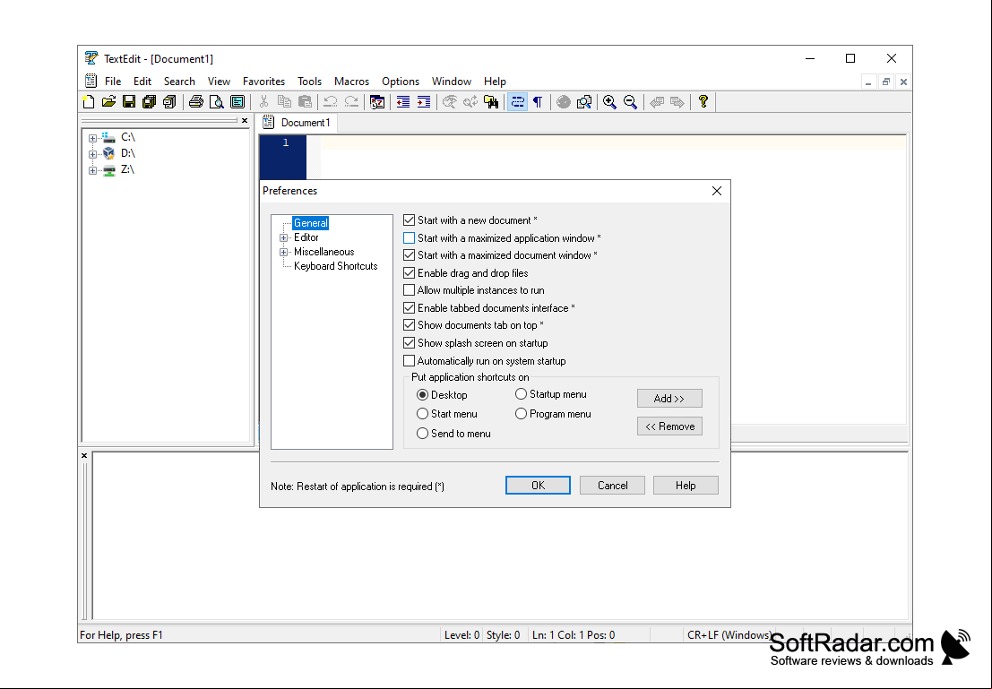Click the Paste clipboard icon
The image size is (992, 689).
(305, 102)
